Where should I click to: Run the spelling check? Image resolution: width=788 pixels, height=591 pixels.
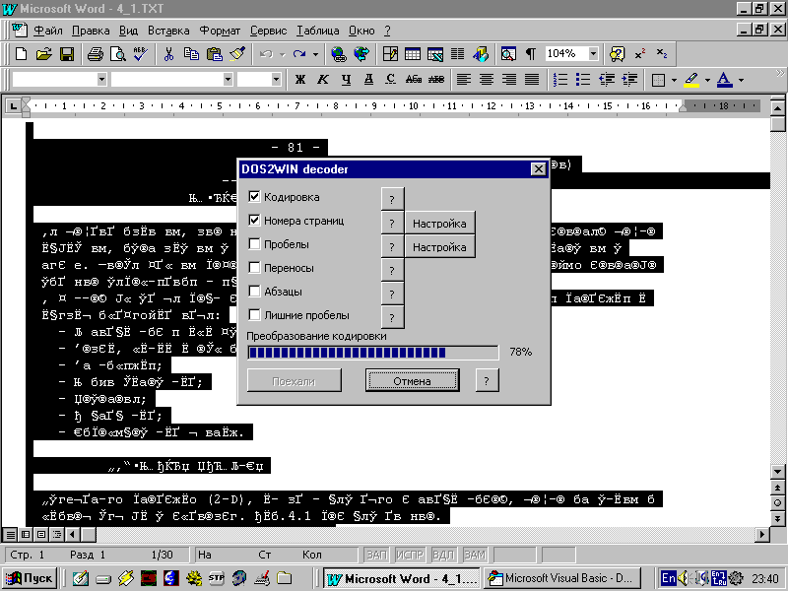tap(140, 54)
